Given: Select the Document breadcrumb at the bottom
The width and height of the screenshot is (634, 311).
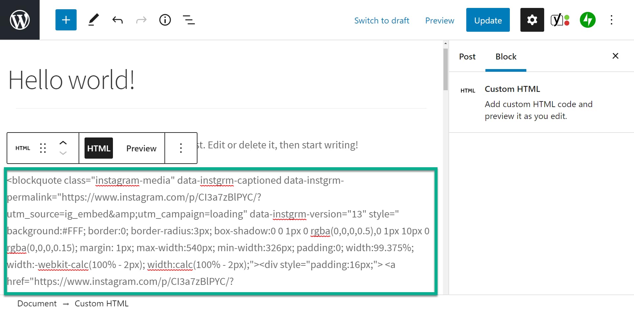Looking at the screenshot, I should tap(37, 303).
